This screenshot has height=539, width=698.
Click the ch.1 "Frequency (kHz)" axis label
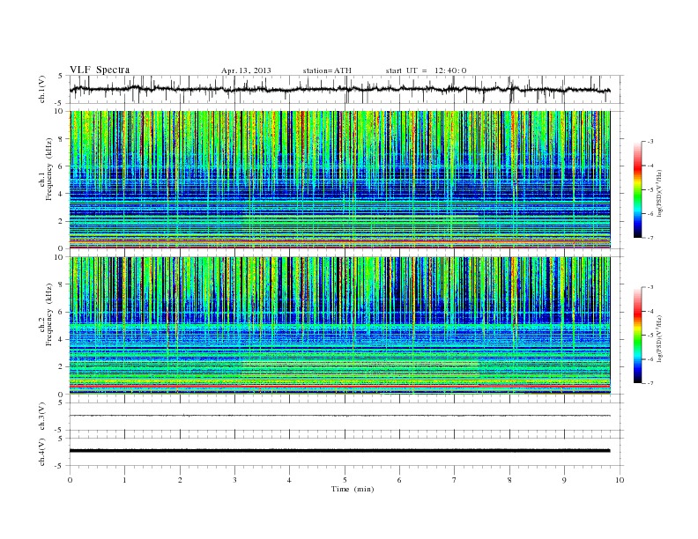tap(49, 169)
